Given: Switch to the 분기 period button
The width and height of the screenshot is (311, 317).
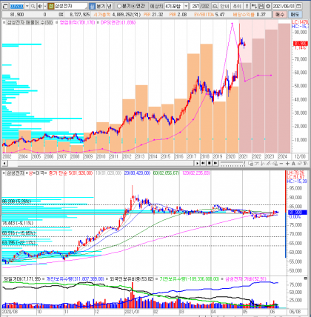Looking at the screenshot, I should pyautogui.click(x=101, y=6).
